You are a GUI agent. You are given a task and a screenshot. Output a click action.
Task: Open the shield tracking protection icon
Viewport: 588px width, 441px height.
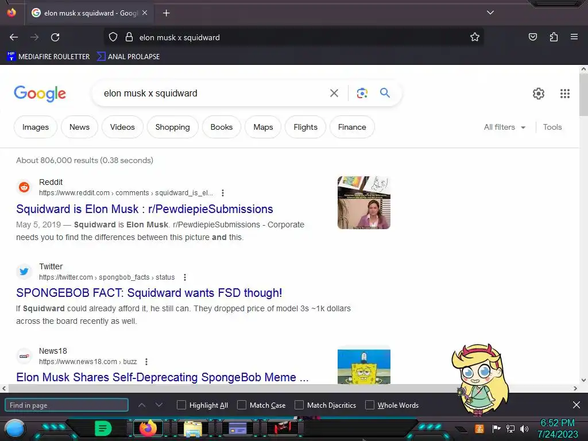[x=113, y=37]
